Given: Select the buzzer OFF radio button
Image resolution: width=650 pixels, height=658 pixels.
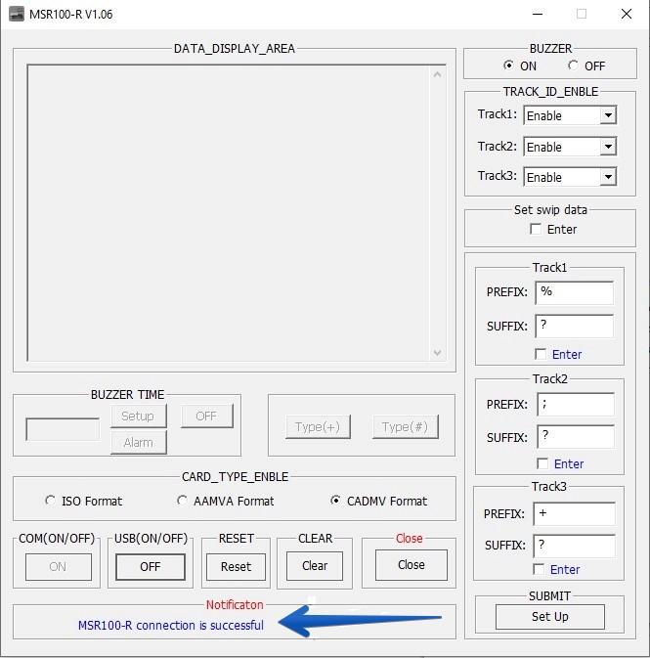Looking at the screenshot, I should (x=573, y=66).
